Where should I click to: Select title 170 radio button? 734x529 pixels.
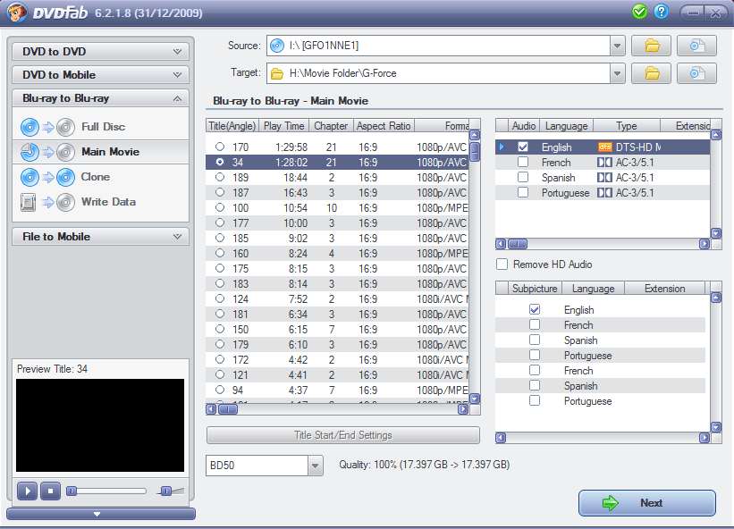point(220,147)
